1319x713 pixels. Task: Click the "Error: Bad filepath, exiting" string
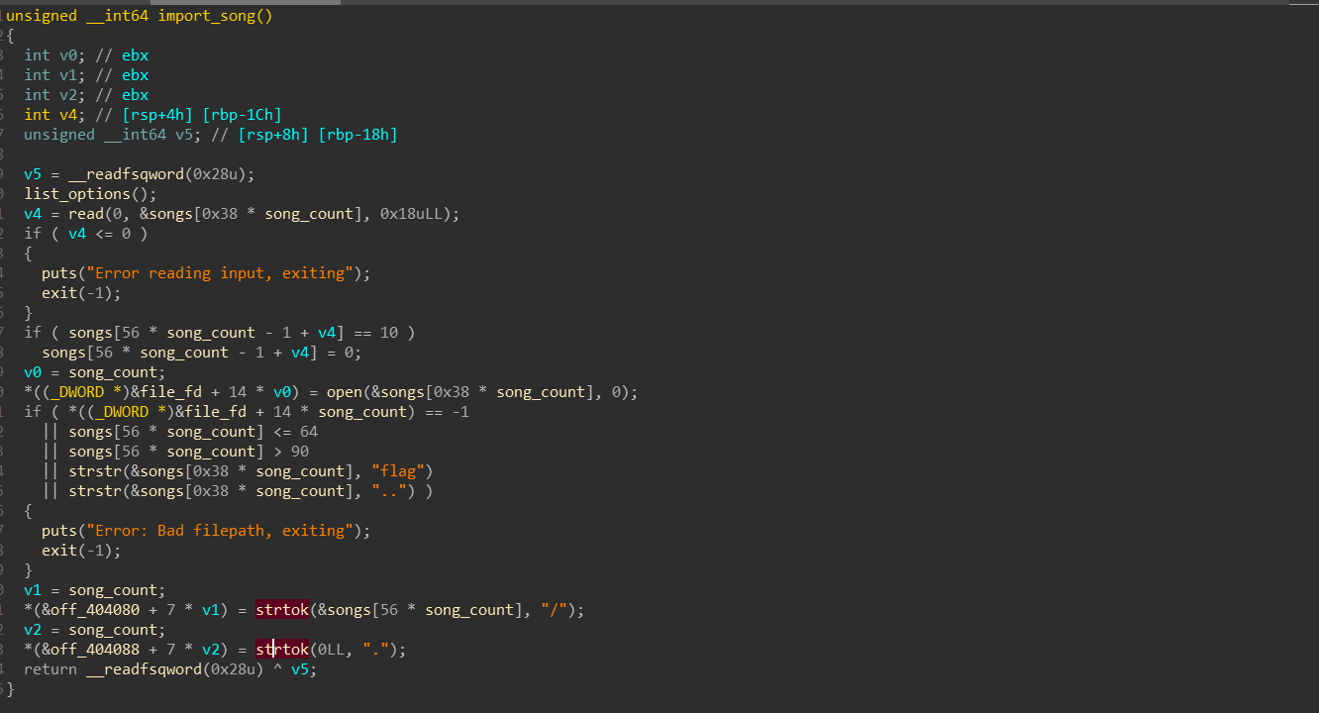pyautogui.click(x=220, y=531)
